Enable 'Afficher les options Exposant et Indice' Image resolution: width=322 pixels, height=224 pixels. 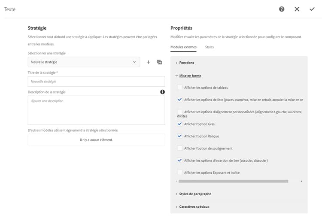pyautogui.click(x=179, y=173)
